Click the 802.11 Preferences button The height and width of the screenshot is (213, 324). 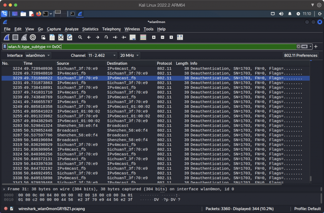pos(301,56)
